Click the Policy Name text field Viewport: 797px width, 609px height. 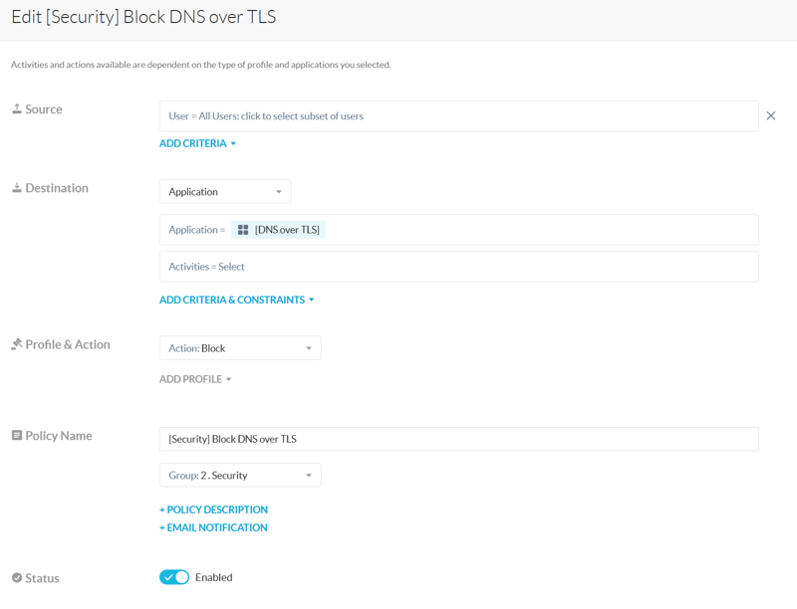(x=458, y=439)
